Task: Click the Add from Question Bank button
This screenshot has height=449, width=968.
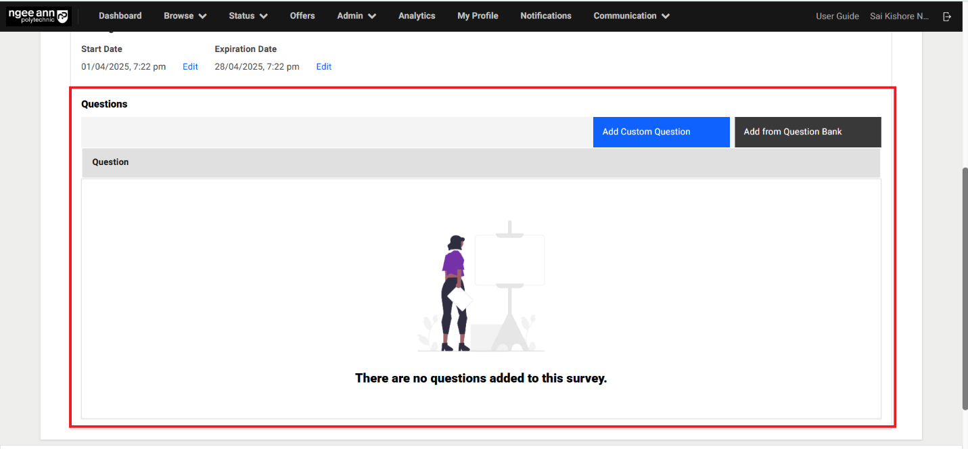Action: pos(807,132)
